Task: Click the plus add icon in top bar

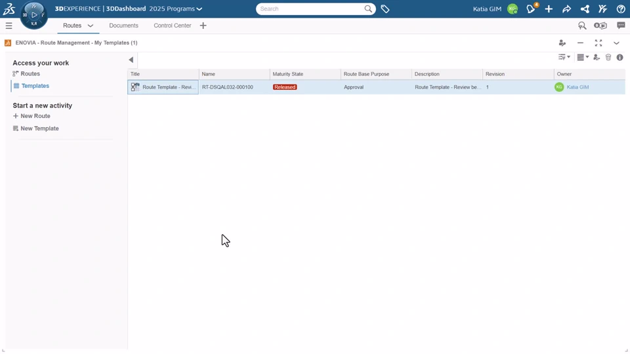Action: pos(549,9)
